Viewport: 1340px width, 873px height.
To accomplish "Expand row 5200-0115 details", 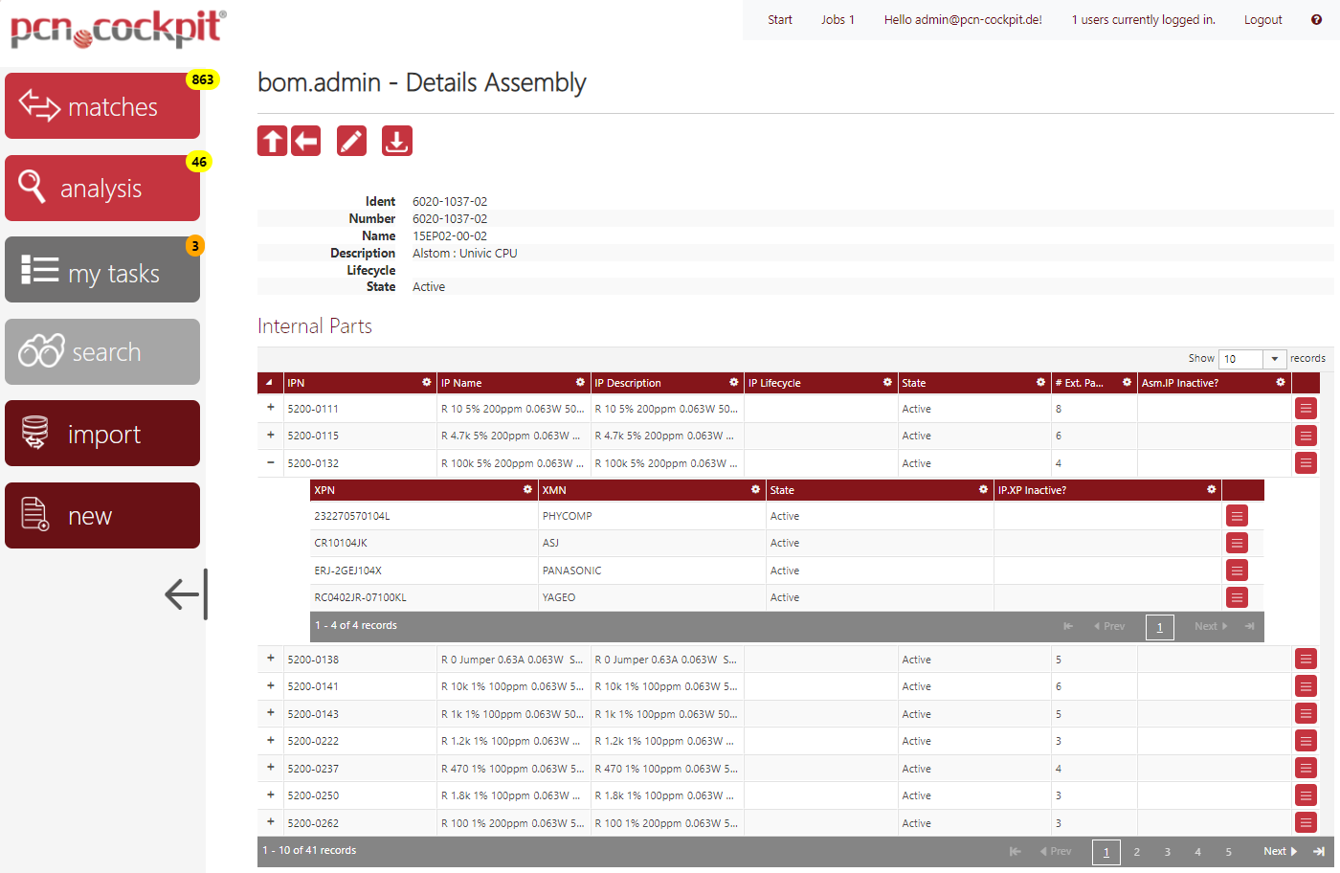I will [271, 436].
